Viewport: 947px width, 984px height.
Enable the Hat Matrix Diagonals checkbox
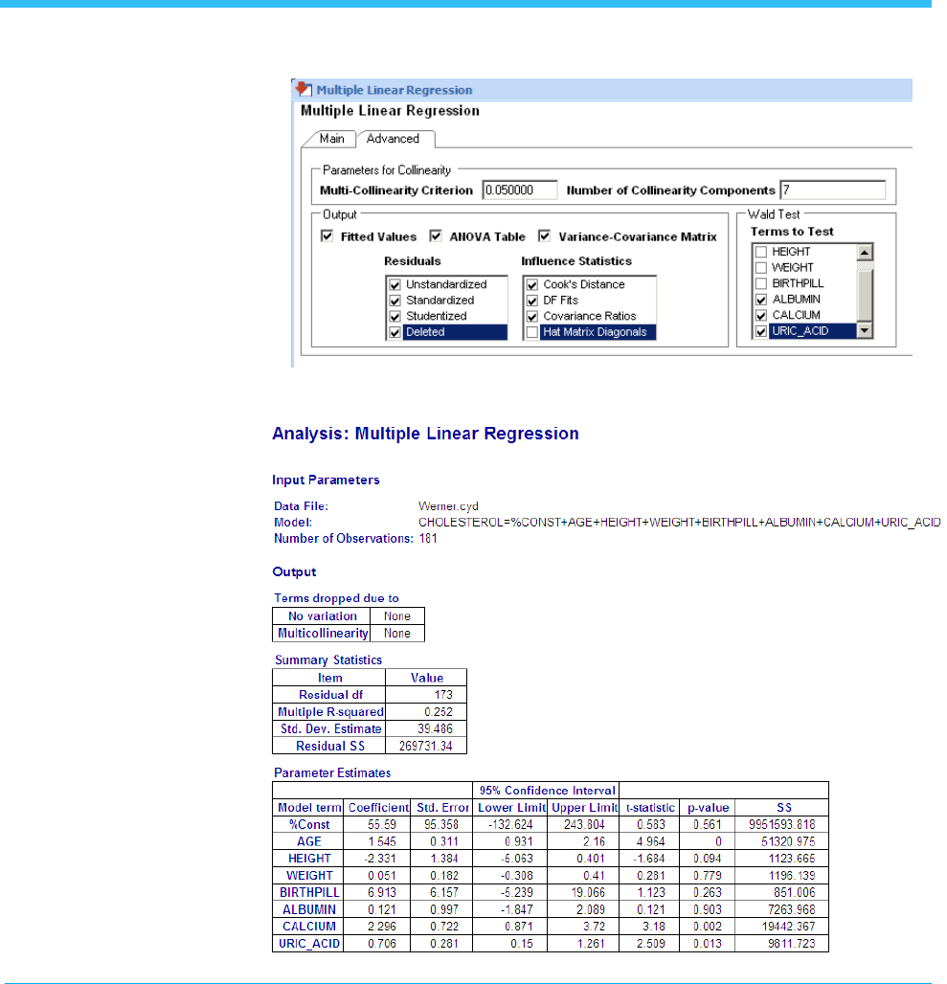pos(532,332)
